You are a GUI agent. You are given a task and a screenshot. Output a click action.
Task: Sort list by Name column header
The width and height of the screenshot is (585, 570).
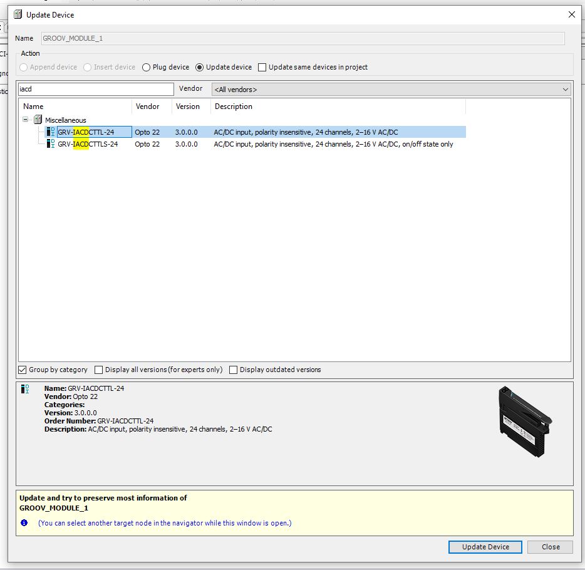[75, 106]
